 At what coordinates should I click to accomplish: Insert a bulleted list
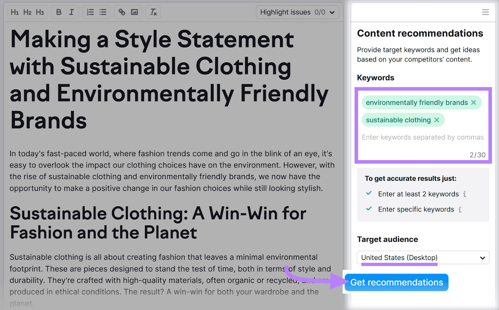103,12
